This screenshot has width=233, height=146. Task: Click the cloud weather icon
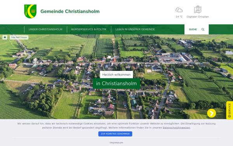click(179, 10)
